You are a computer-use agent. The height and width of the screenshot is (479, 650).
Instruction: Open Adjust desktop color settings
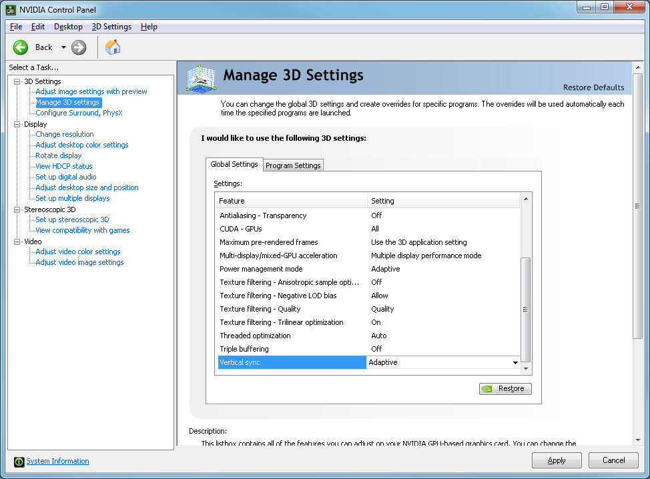(82, 145)
